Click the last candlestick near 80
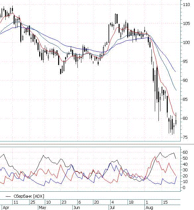Viewport: 194px width, 210px height. [176, 122]
